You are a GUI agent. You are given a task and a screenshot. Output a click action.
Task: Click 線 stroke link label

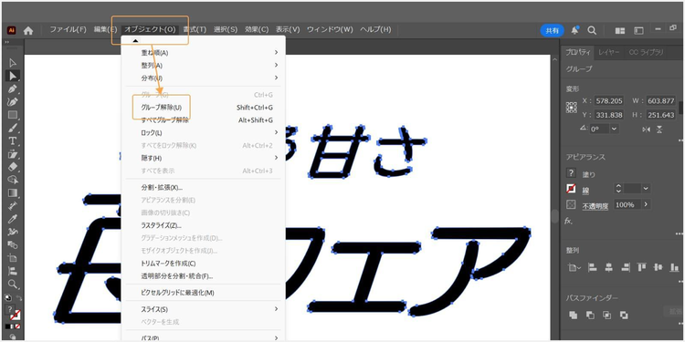click(x=585, y=191)
